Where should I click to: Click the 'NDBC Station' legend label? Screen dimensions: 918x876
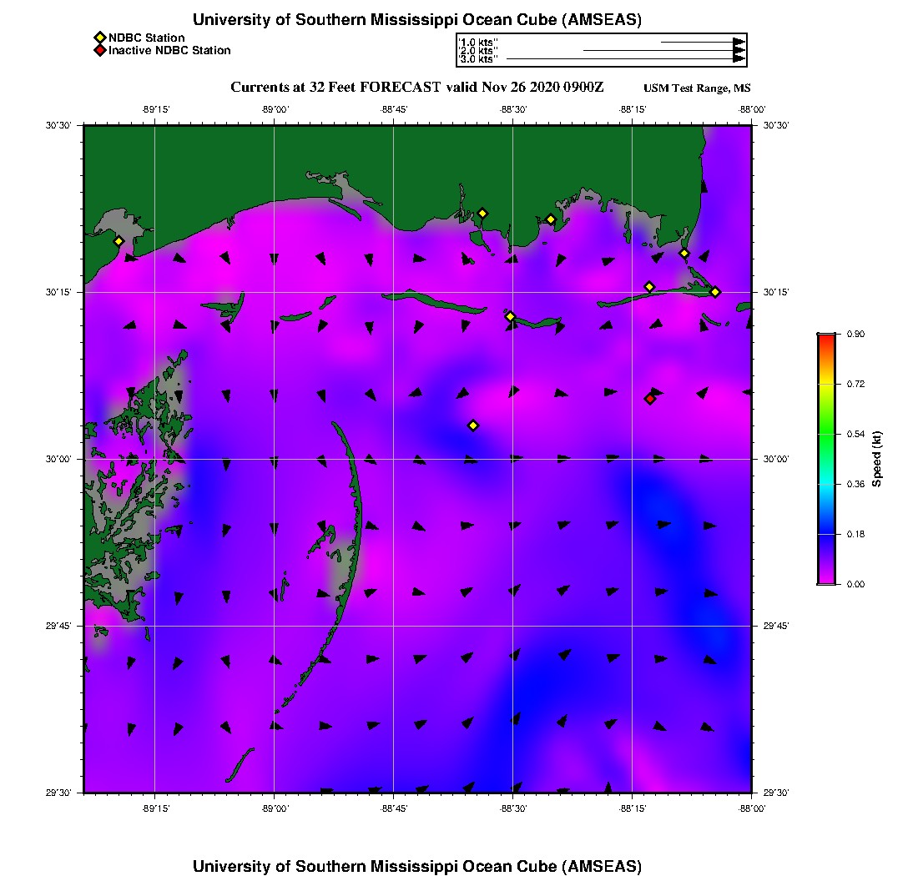[146, 38]
